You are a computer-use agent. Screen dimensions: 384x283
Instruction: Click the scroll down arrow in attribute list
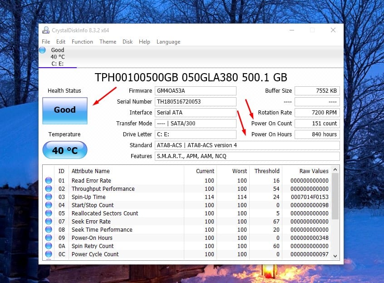click(335, 256)
